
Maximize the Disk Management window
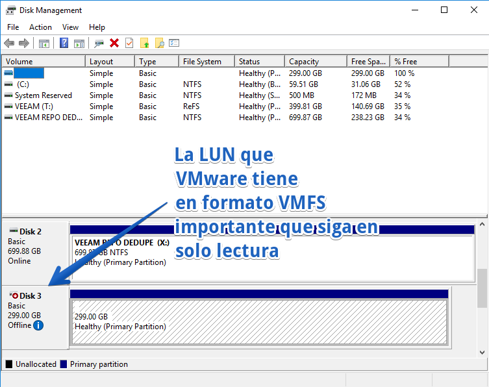pyautogui.click(x=444, y=10)
